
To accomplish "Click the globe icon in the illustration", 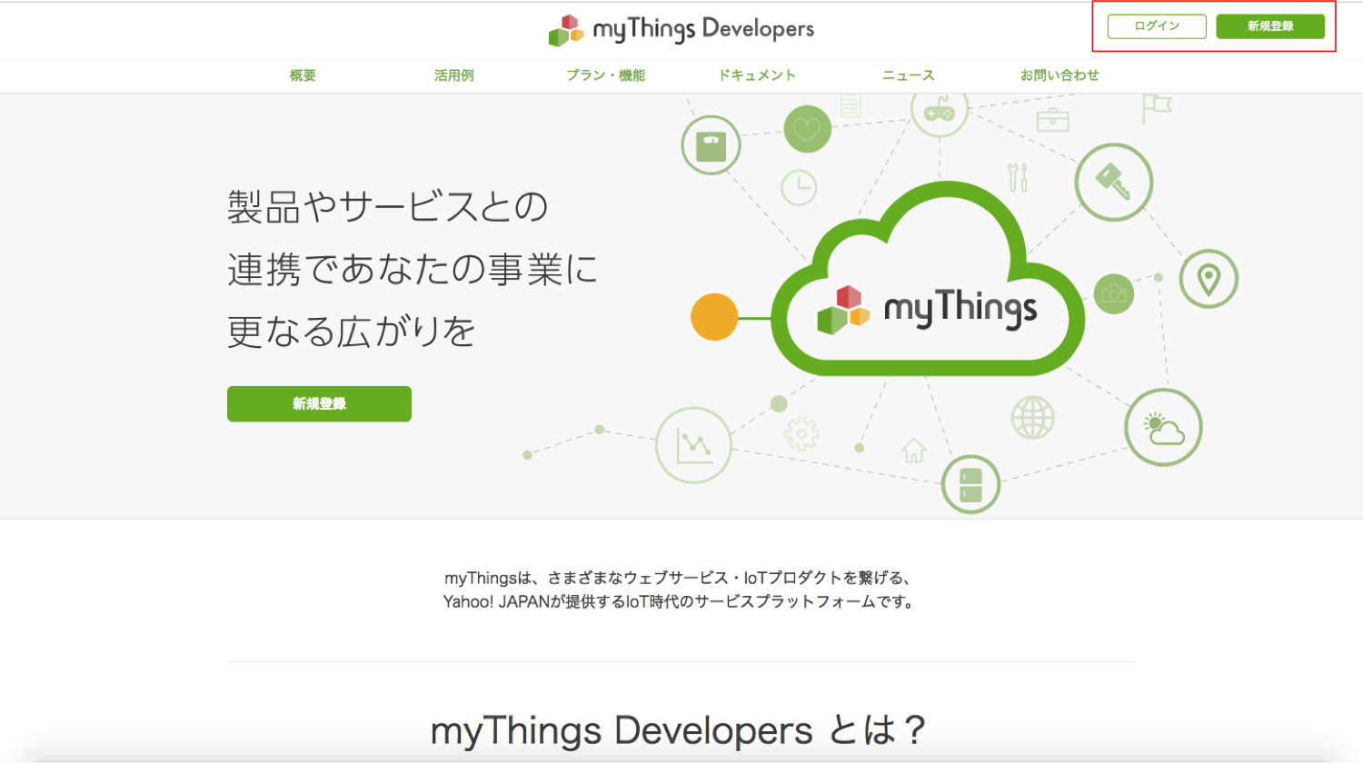I will point(1031,420).
